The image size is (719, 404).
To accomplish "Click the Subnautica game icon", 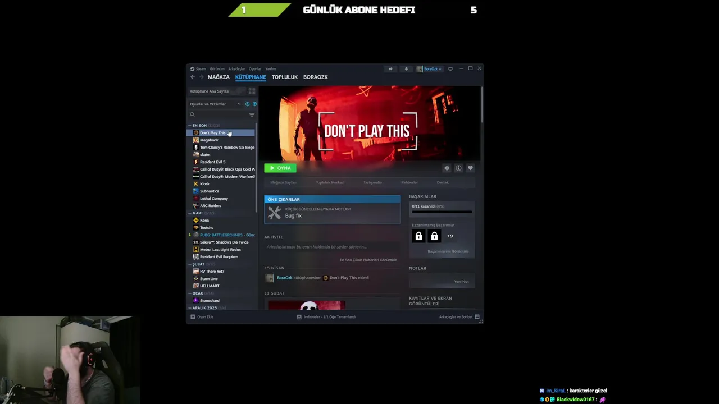I will pos(195,191).
